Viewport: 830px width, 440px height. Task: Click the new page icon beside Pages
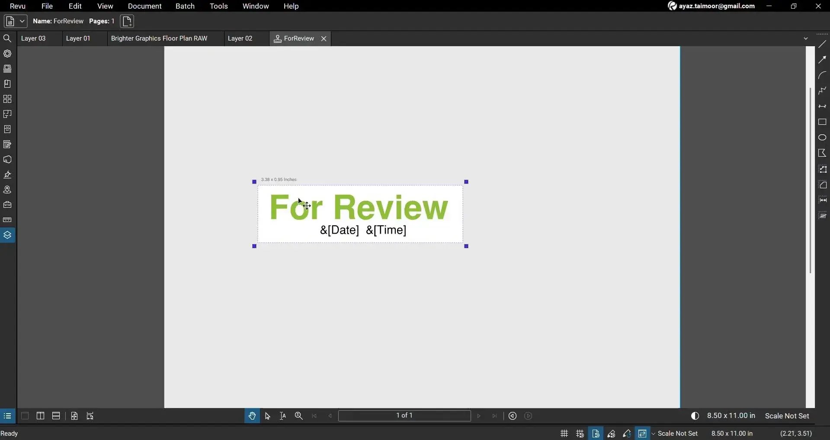point(127,21)
